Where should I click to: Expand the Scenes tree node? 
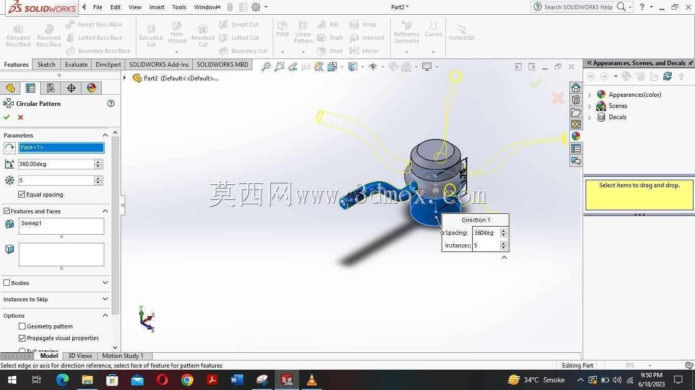coord(590,106)
